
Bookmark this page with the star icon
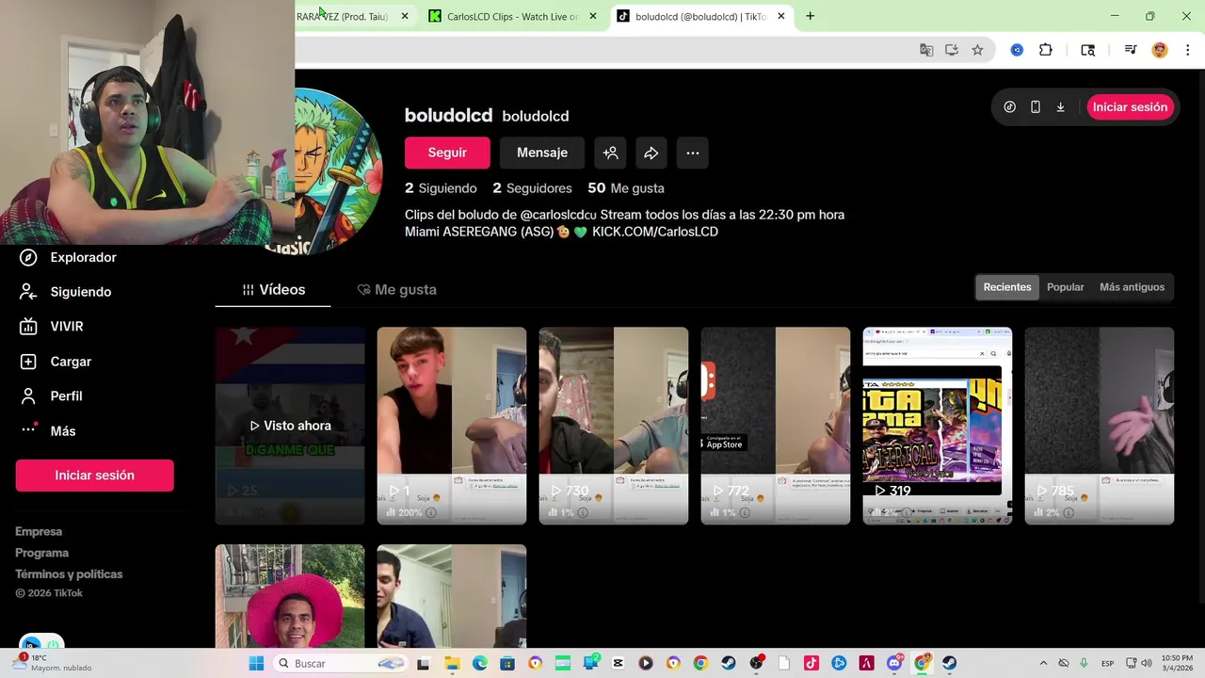coord(977,50)
